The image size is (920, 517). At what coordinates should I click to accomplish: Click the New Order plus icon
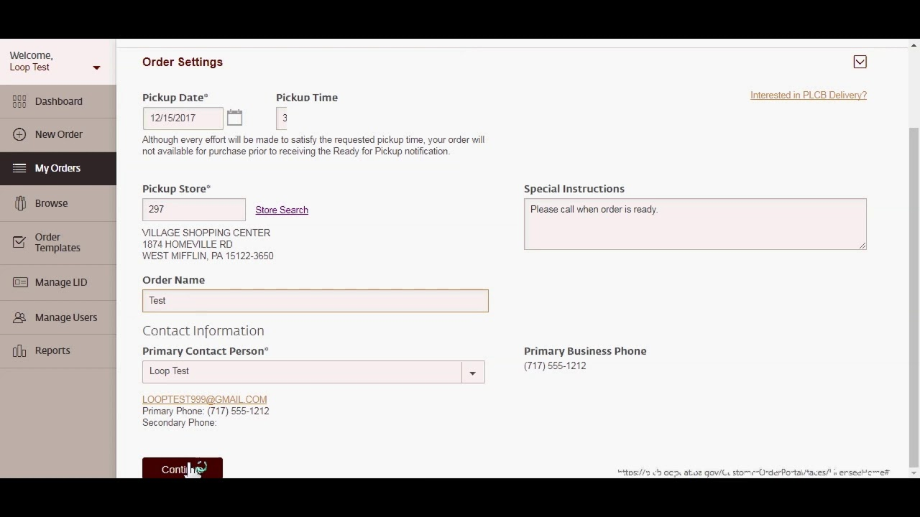coord(19,134)
